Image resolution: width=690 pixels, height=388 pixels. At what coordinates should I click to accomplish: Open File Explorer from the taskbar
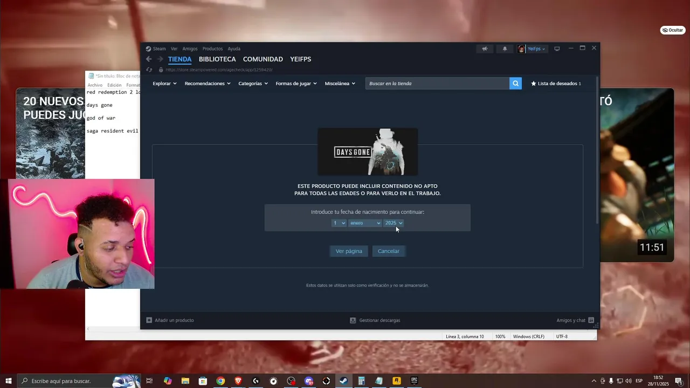(x=185, y=381)
